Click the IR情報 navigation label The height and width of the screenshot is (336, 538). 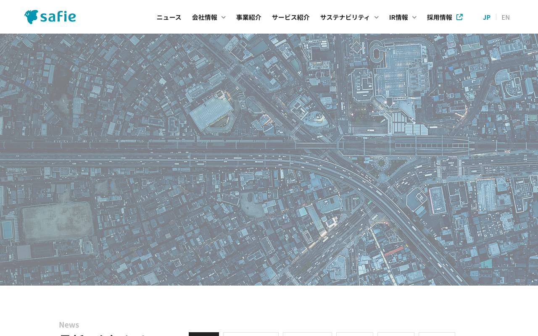(398, 17)
